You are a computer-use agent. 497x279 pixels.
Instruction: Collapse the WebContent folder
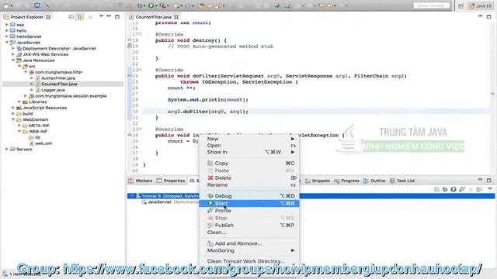coord(13,119)
